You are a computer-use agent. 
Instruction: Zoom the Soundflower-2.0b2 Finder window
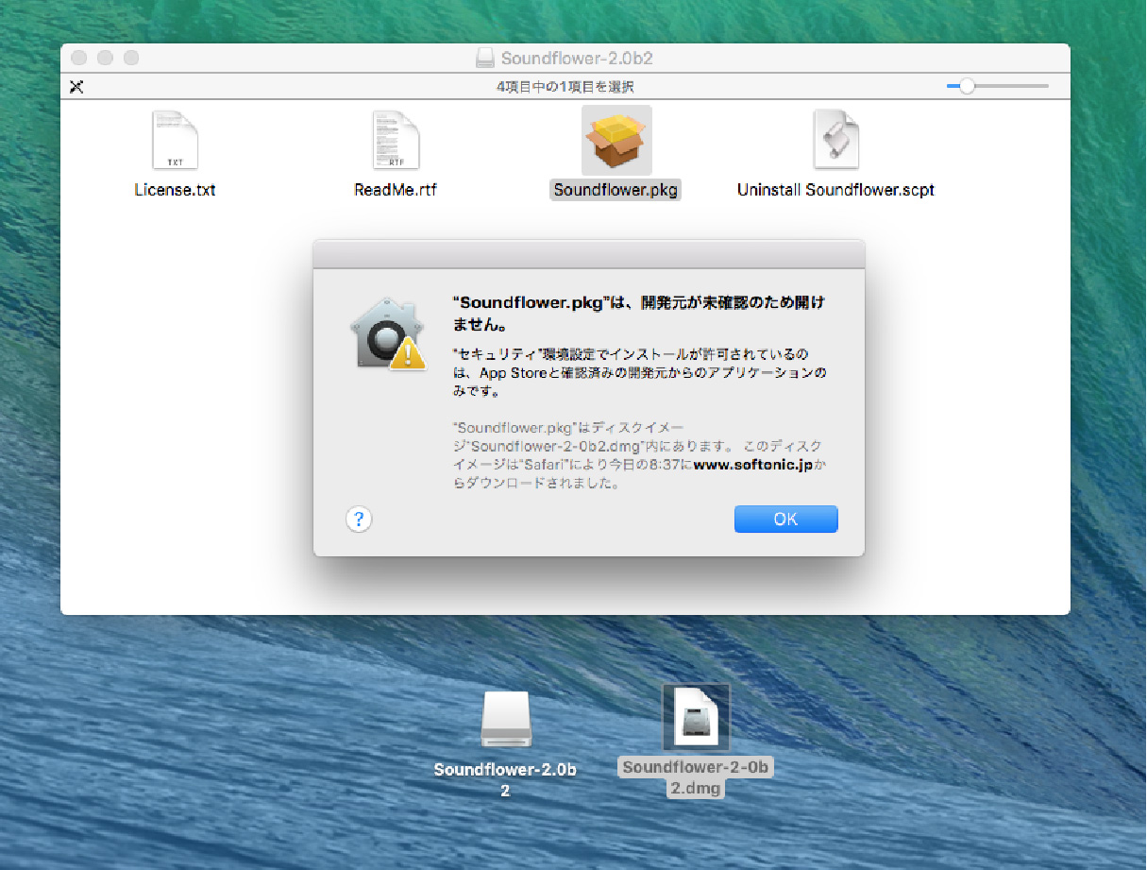[131, 58]
